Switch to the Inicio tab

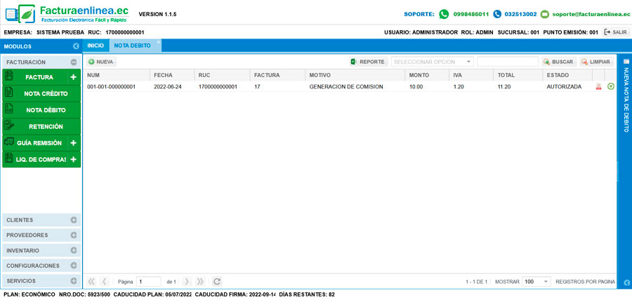click(96, 46)
